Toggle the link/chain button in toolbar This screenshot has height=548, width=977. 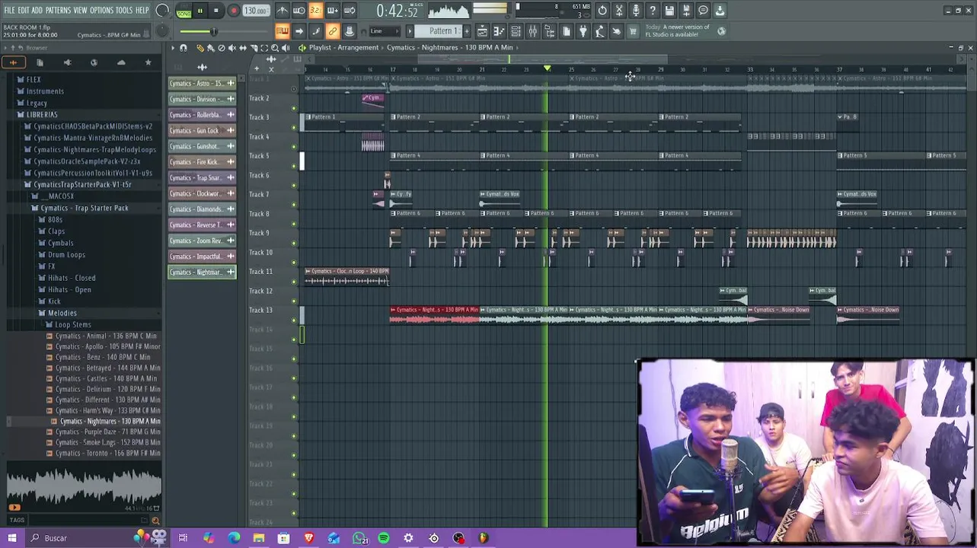pos(332,31)
